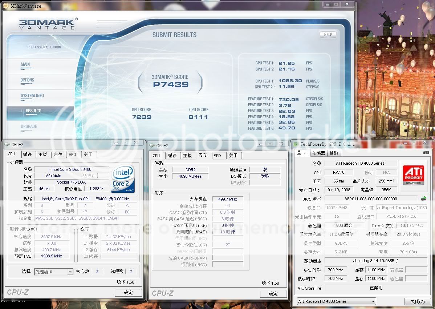Screen dimensions: 435x309
Task: Click the GPU score value 7239
Action: (142, 117)
